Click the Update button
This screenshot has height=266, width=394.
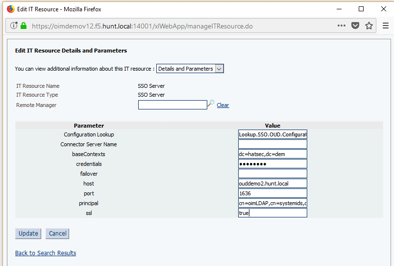point(28,234)
